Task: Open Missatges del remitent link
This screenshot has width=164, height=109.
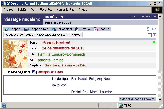Action: [52, 35]
